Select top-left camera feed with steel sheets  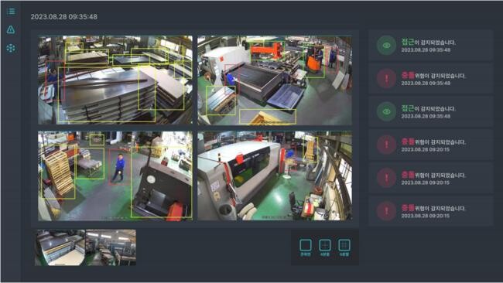coord(115,80)
